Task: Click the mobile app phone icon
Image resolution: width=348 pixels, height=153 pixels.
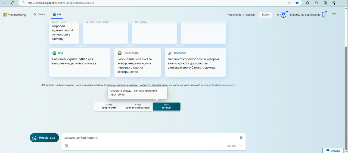Action: pyautogui.click(x=324, y=15)
